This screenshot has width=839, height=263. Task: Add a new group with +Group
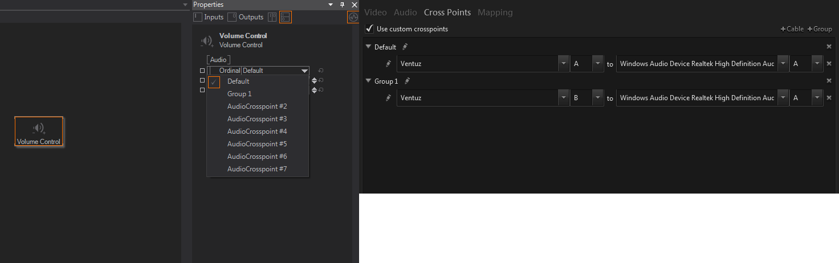(820, 29)
